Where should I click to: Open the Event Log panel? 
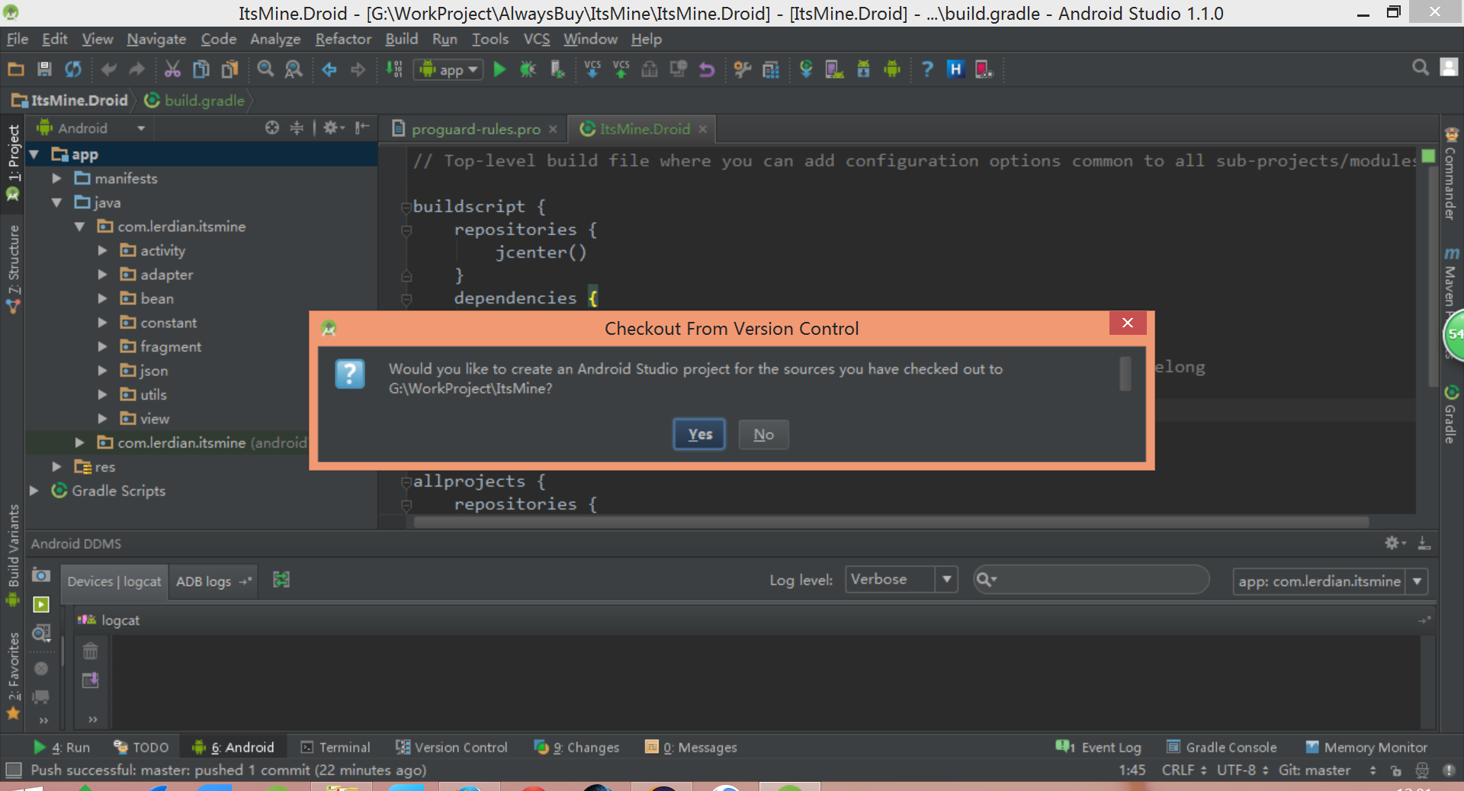click(x=1098, y=748)
